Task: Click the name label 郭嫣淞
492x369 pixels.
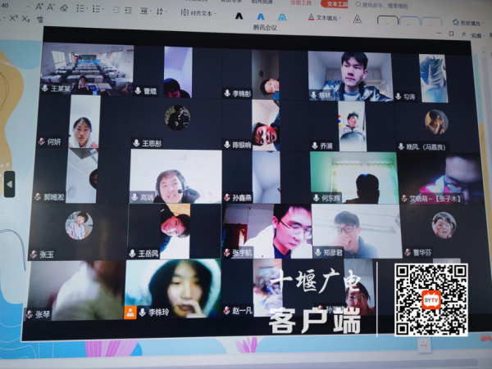Action: click(x=53, y=197)
